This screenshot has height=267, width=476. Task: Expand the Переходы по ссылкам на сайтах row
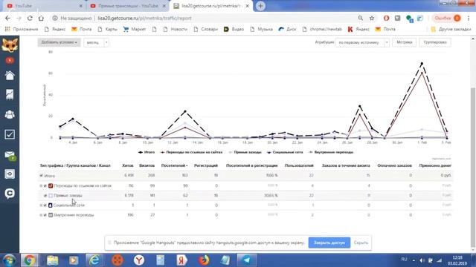click(41, 185)
